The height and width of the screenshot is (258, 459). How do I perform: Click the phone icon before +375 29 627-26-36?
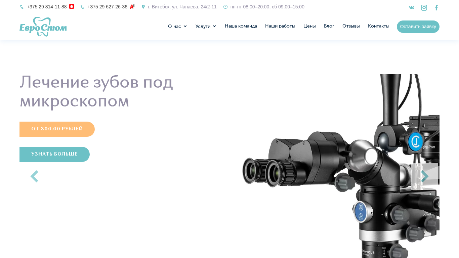tap(82, 7)
